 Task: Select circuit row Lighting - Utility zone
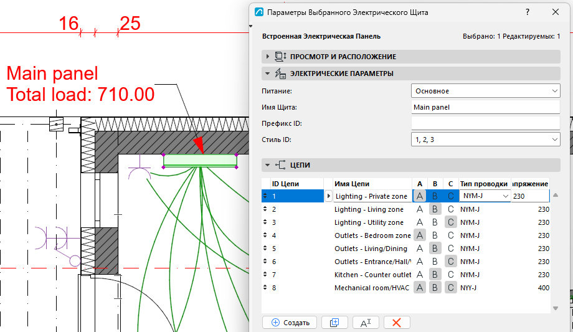405,222
